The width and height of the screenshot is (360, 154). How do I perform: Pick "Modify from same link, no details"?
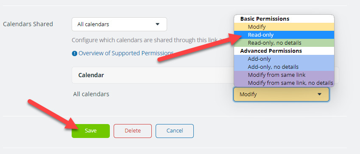click(284, 83)
